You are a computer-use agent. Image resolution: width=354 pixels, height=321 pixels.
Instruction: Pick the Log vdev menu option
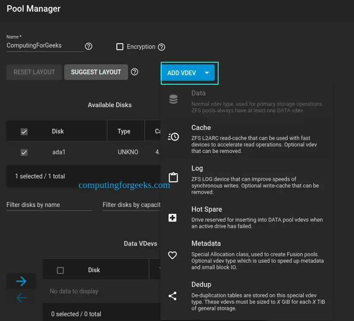pos(246,180)
